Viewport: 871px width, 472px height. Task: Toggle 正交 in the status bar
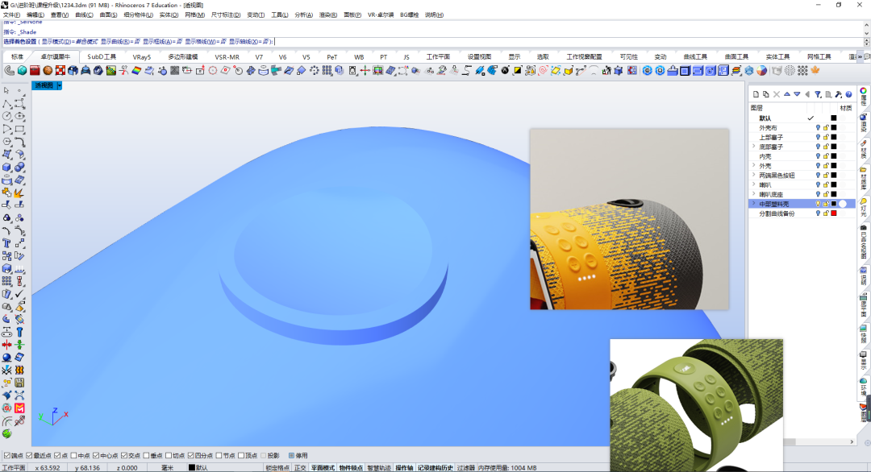(300, 467)
